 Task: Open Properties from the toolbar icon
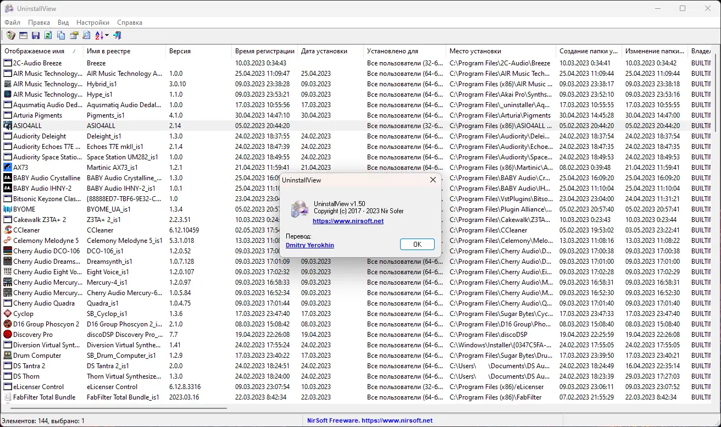coord(74,36)
